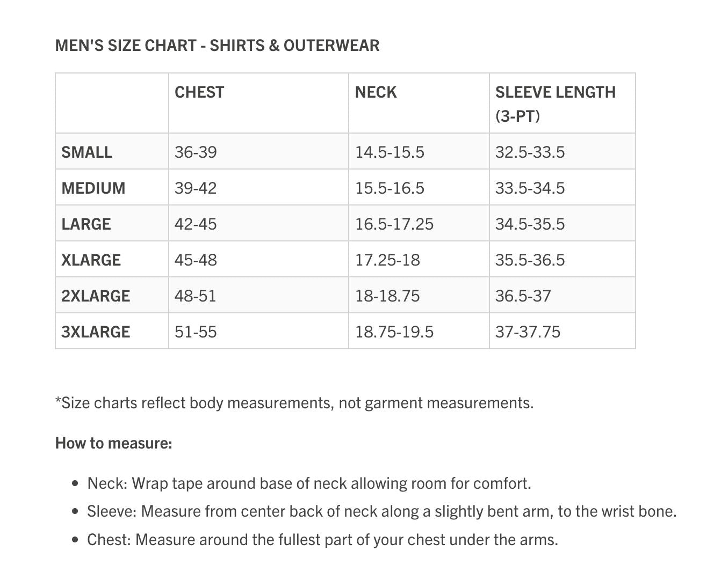Click the body measurements disclaimer note
This screenshot has height=573, width=707.
[x=294, y=403]
